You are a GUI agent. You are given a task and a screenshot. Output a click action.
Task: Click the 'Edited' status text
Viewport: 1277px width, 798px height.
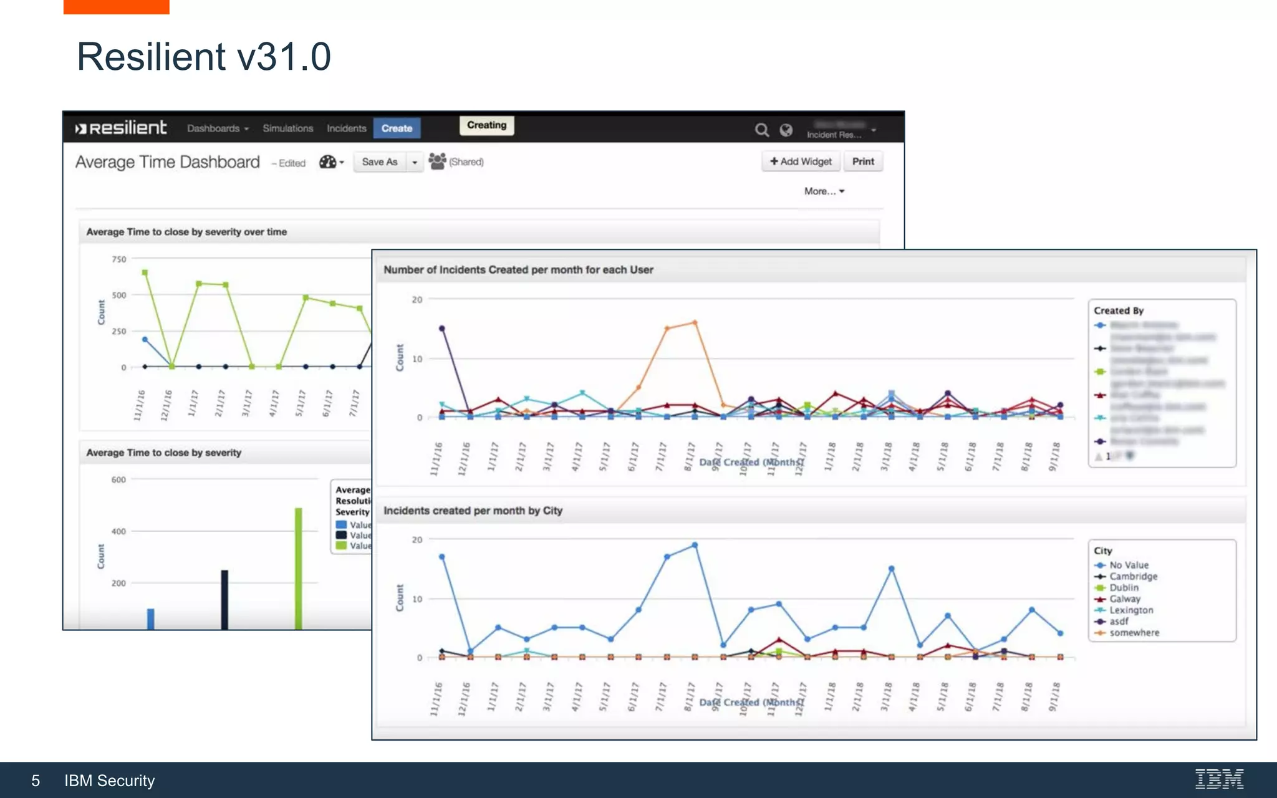(x=292, y=163)
